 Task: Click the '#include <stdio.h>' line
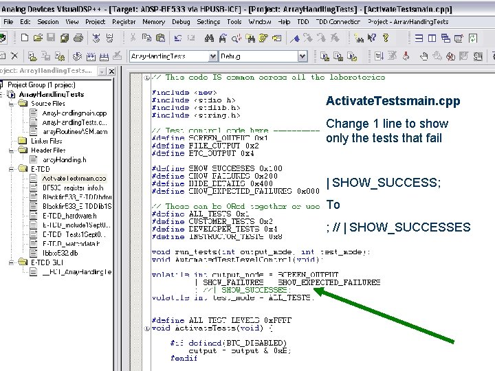(193, 100)
